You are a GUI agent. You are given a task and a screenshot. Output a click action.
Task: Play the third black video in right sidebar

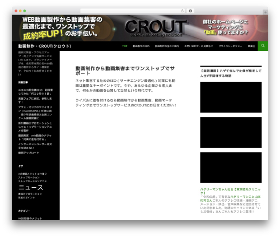point(231,168)
